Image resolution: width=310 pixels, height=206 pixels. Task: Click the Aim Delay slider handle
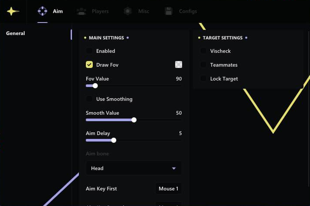114,140
